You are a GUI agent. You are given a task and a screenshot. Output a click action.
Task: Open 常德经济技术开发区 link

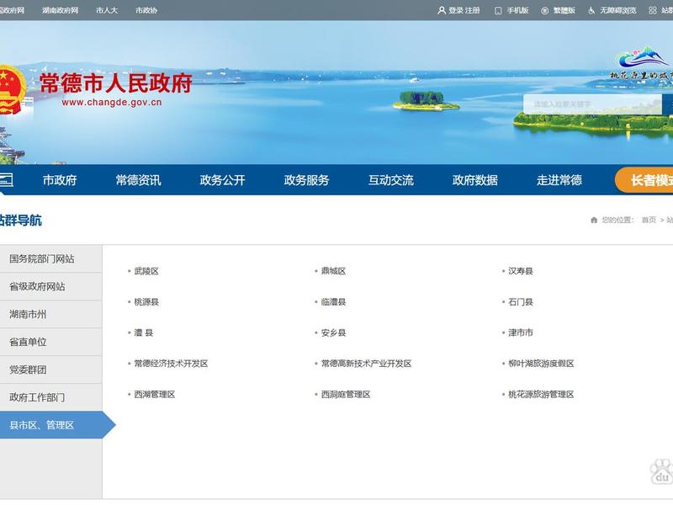click(x=172, y=364)
